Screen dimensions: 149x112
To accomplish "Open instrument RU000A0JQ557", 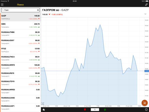I will pos(21,42).
